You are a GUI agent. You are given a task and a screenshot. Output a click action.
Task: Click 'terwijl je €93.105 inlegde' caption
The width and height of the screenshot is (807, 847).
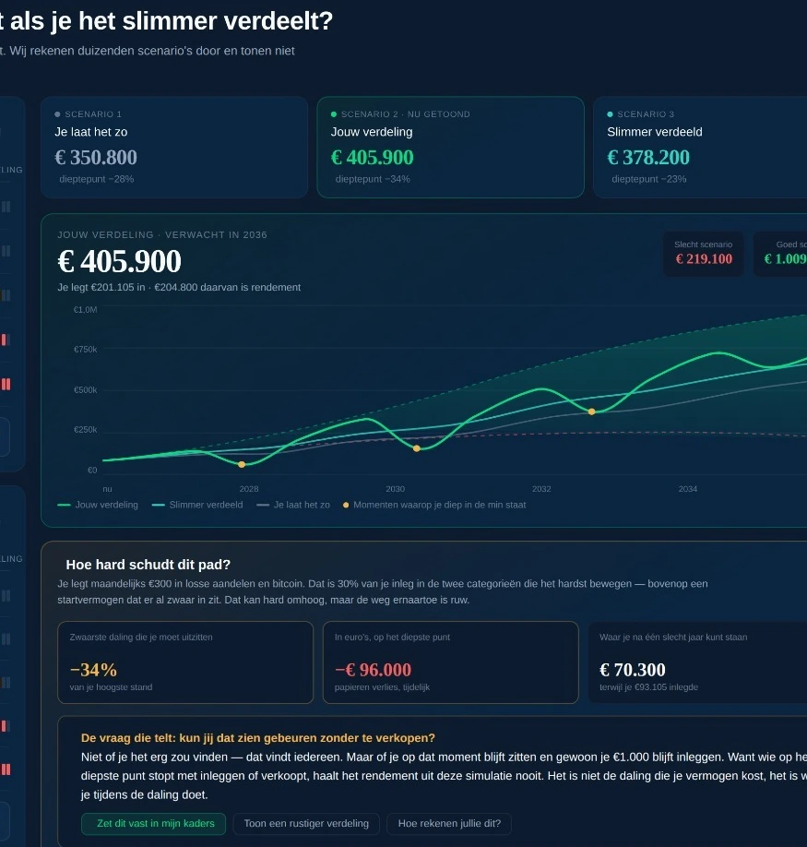[648, 687]
